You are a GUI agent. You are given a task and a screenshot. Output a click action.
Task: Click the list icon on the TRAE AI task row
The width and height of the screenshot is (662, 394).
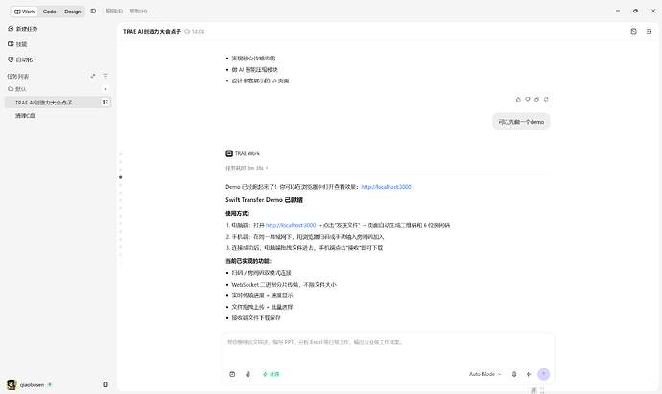[x=106, y=102]
